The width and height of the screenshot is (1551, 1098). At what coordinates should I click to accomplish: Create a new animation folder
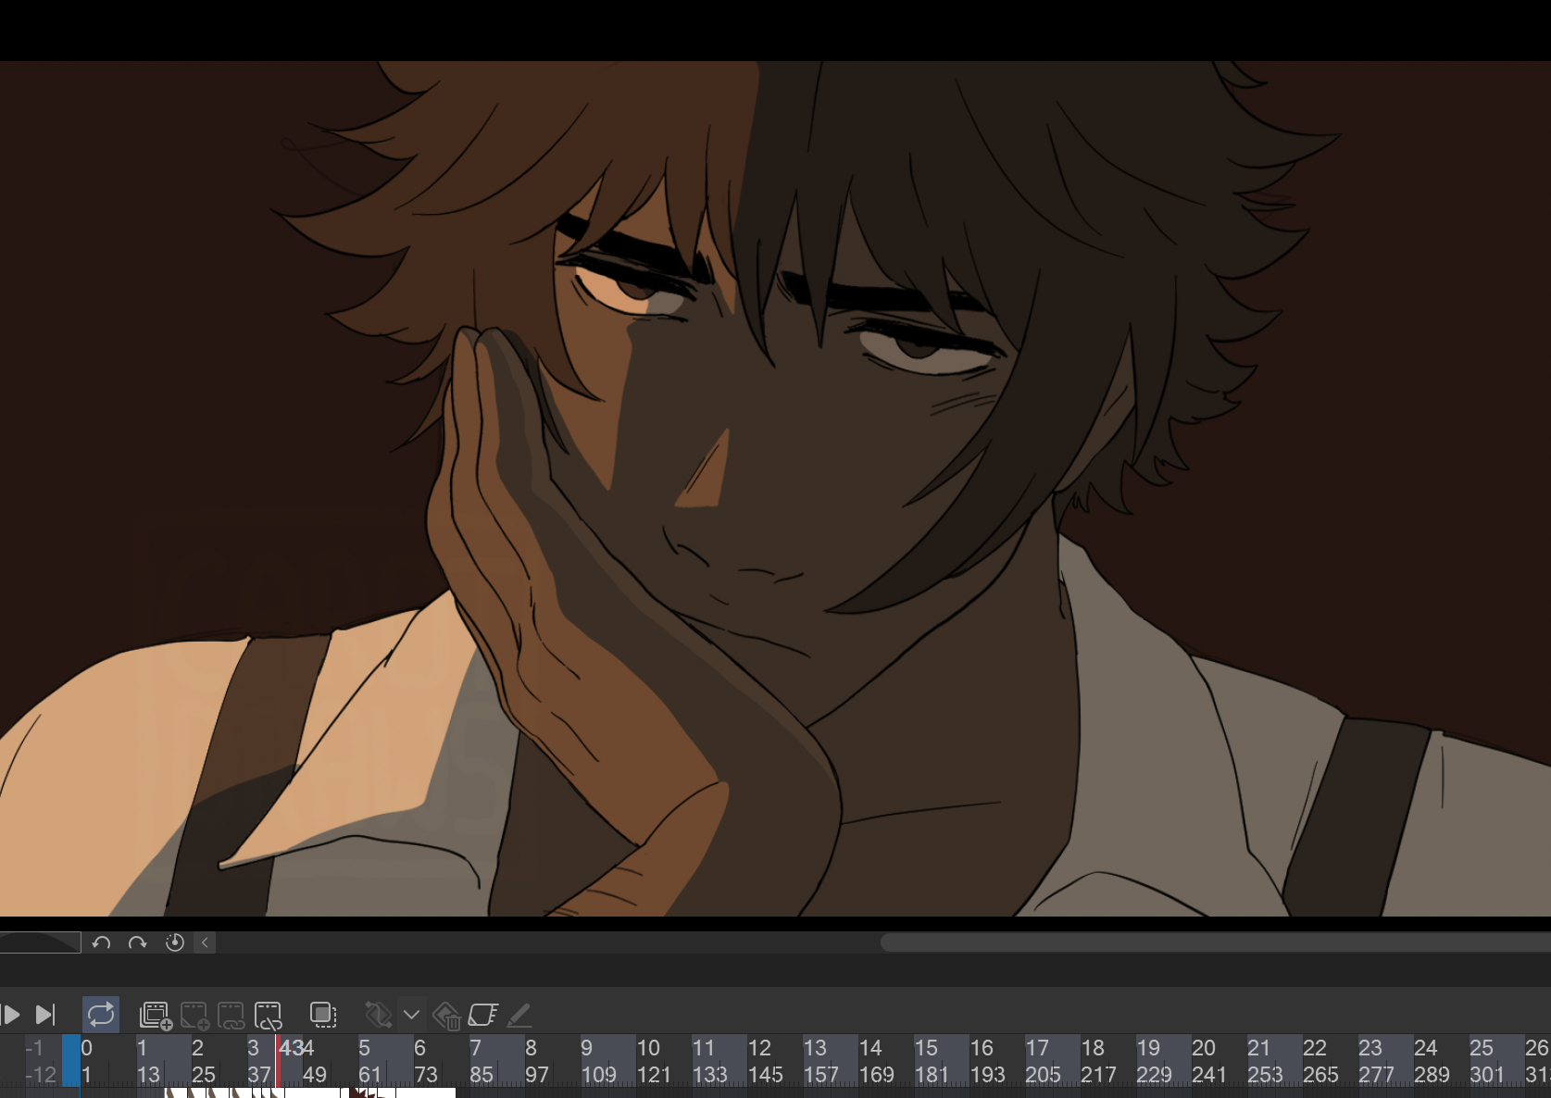click(x=156, y=1015)
